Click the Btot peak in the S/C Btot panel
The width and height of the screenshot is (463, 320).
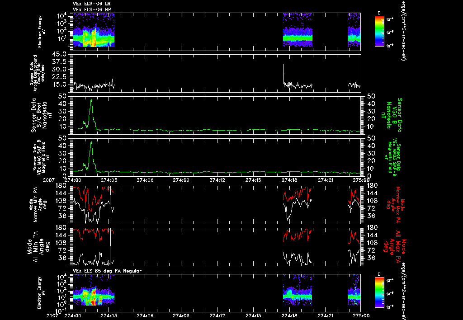(91, 99)
